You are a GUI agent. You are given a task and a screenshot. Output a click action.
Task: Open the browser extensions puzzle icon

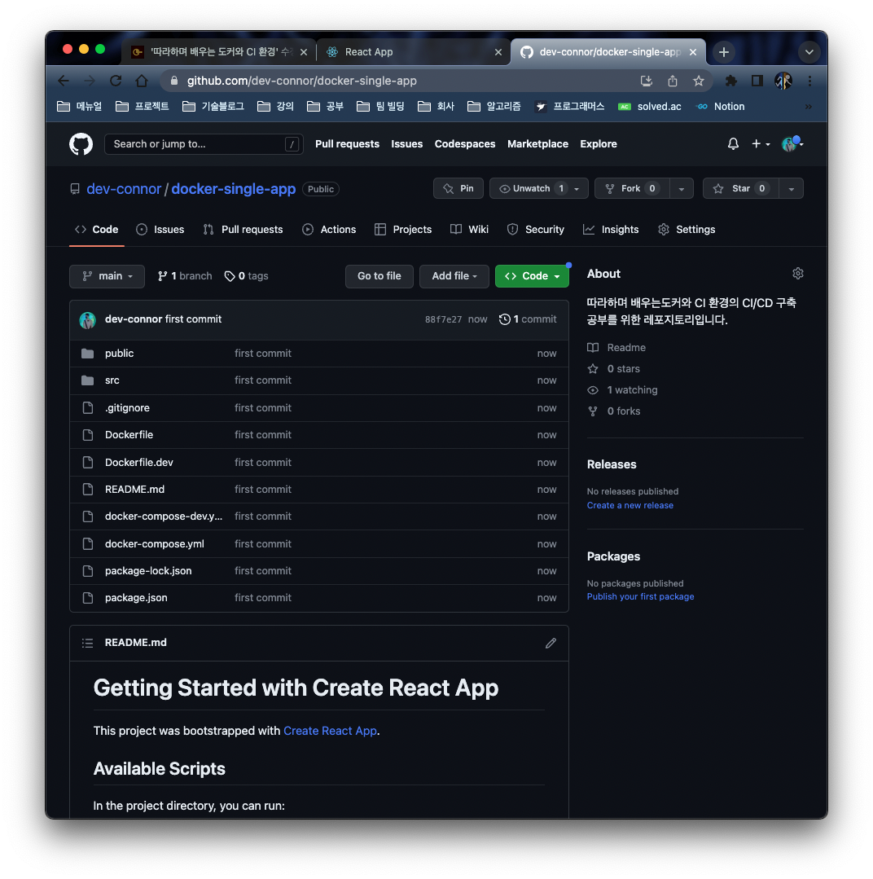click(730, 81)
